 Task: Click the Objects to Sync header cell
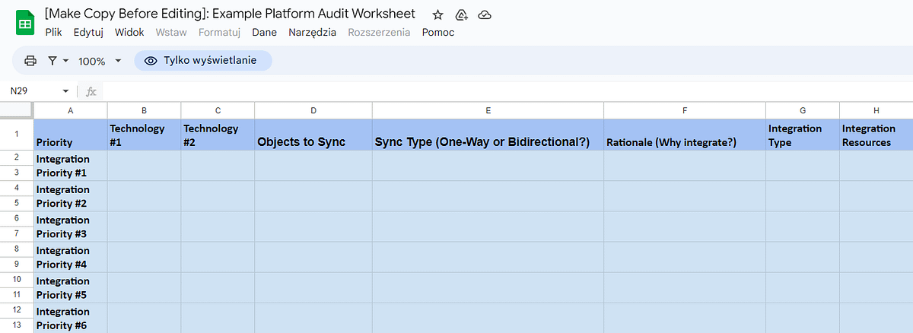pyautogui.click(x=313, y=135)
